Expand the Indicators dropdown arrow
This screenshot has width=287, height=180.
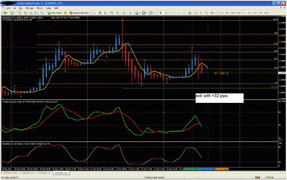pyautogui.click(x=139, y=13)
